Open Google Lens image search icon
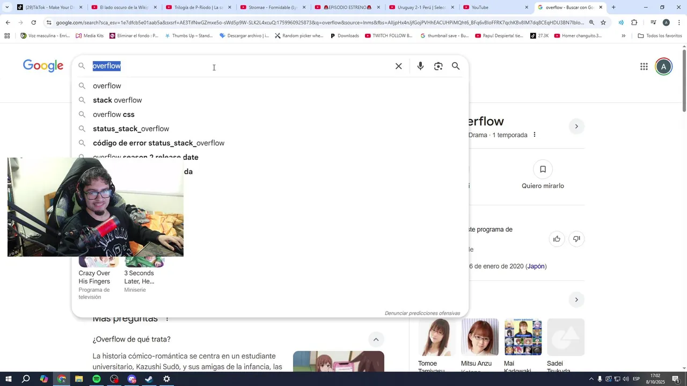This screenshot has height=386, width=687. 438,66
